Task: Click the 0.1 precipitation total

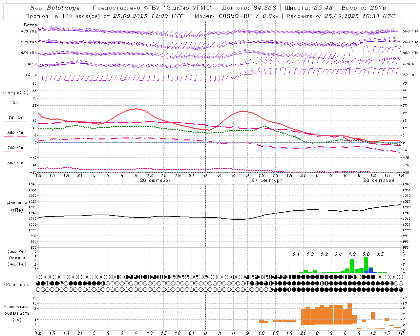Action: (x=296, y=254)
